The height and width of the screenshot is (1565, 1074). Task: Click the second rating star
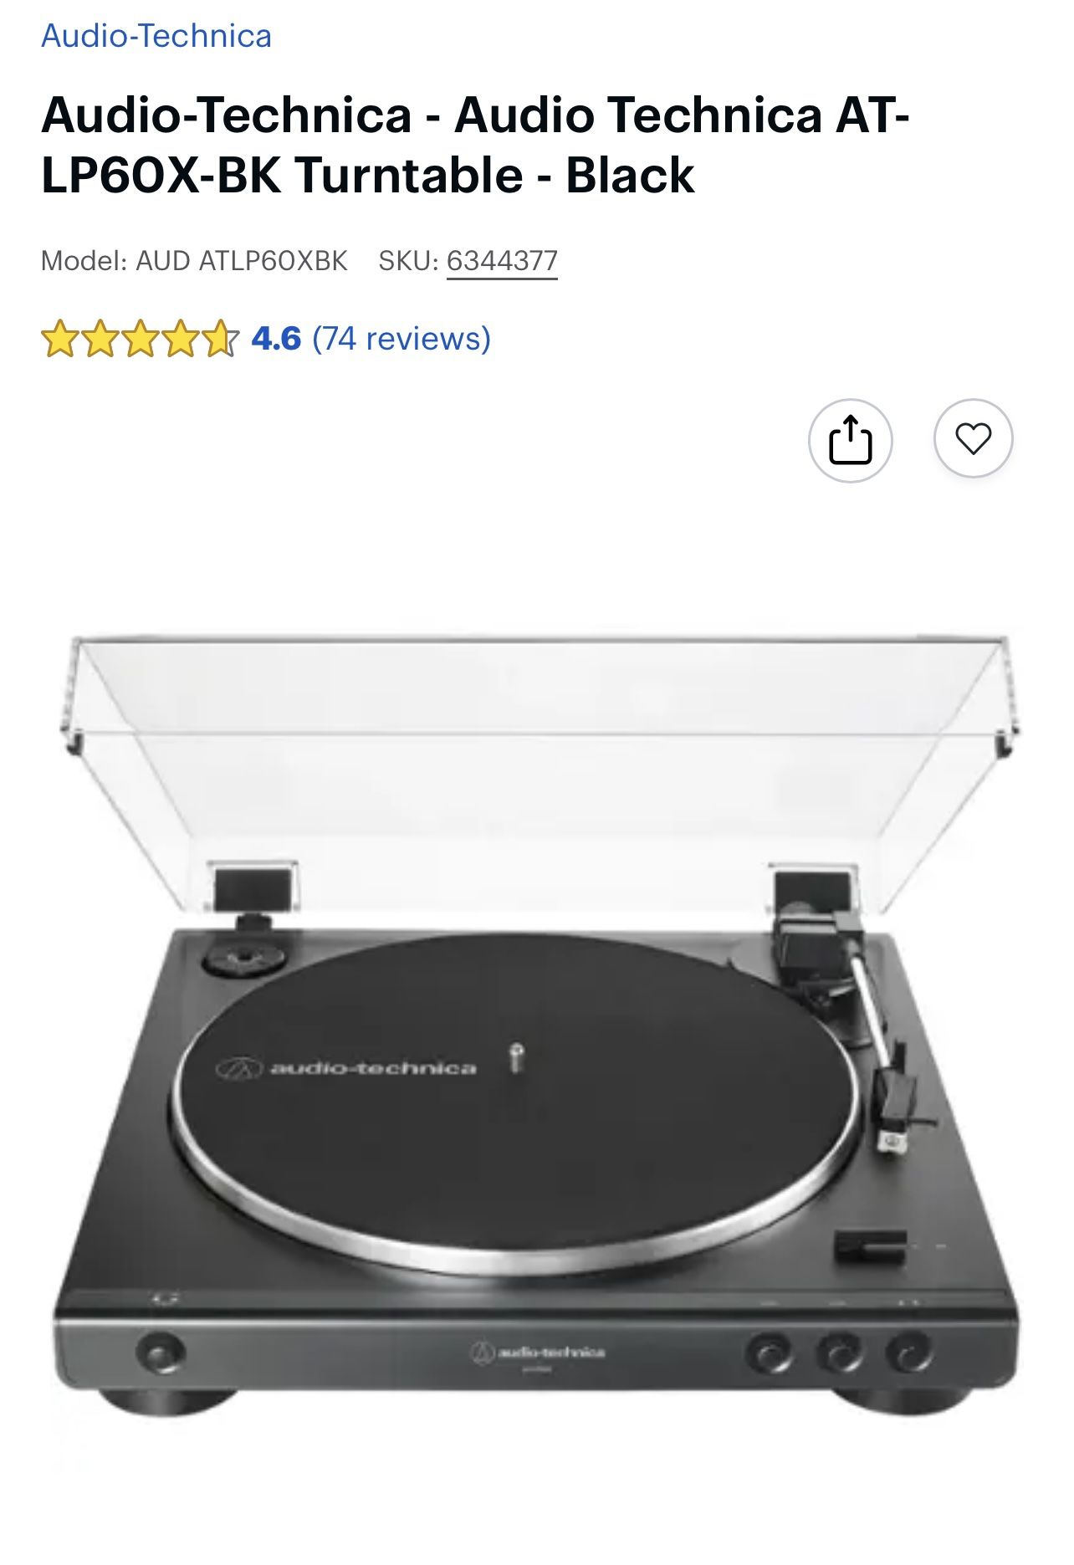99,340
